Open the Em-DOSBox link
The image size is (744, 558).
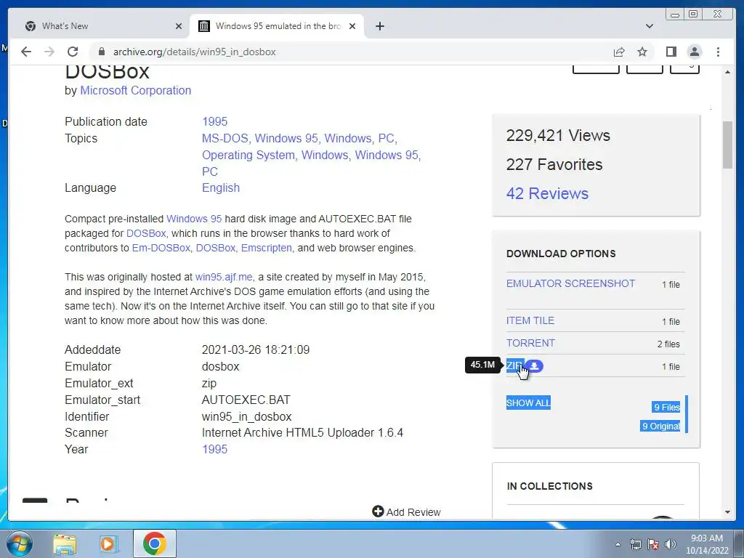pos(161,248)
